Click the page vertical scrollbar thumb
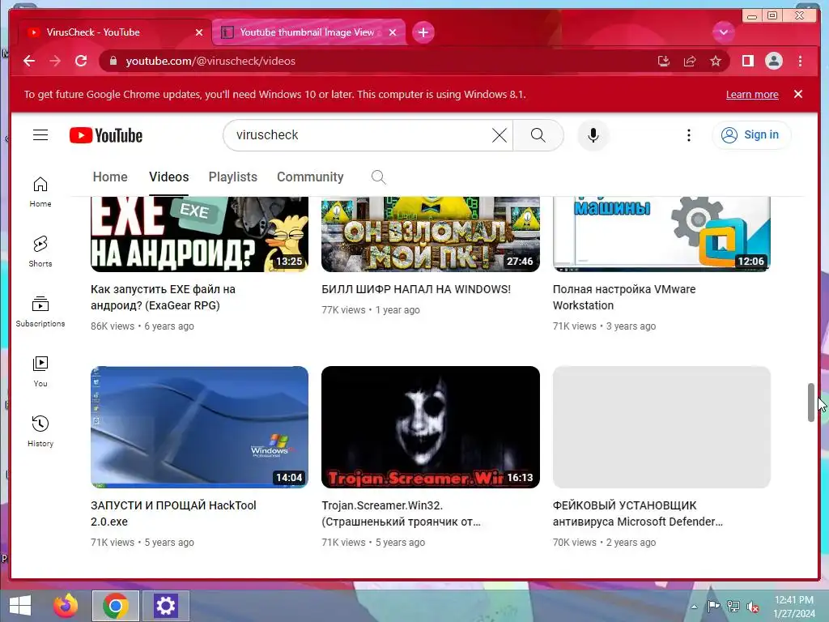 (811, 403)
